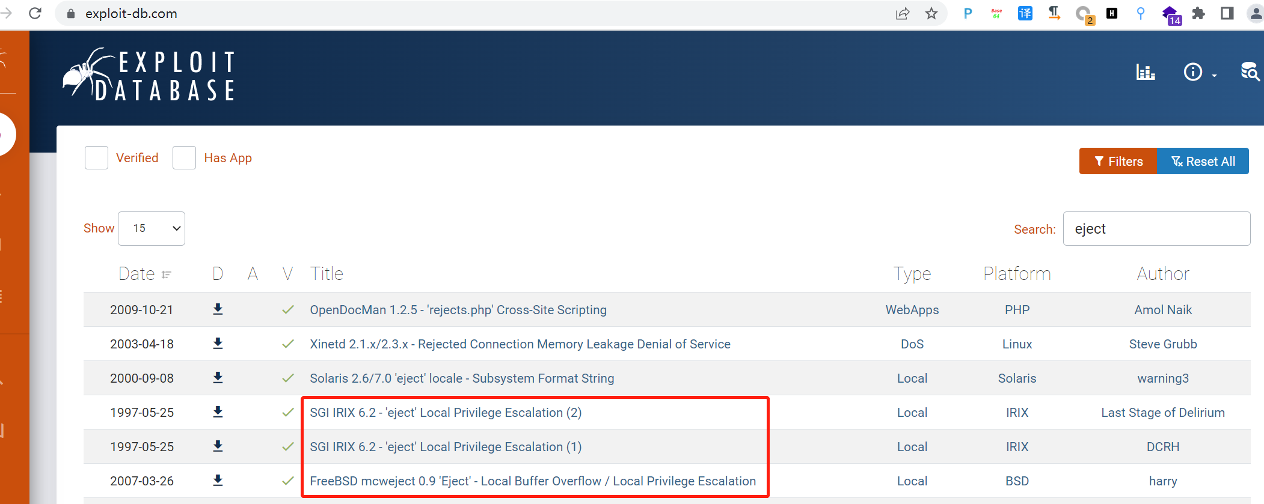Click the DoS type cell
This screenshot has width=1264, height=504.
912,344
